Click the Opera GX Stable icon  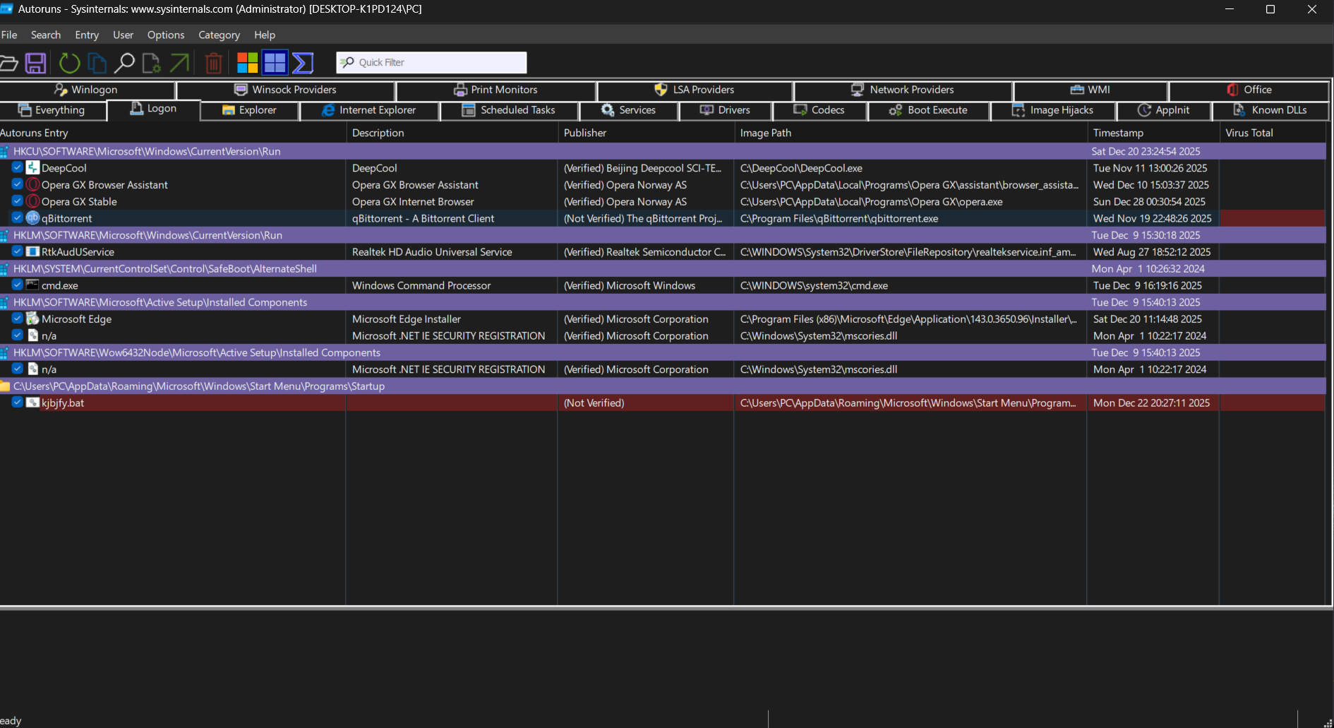(32, 201)
